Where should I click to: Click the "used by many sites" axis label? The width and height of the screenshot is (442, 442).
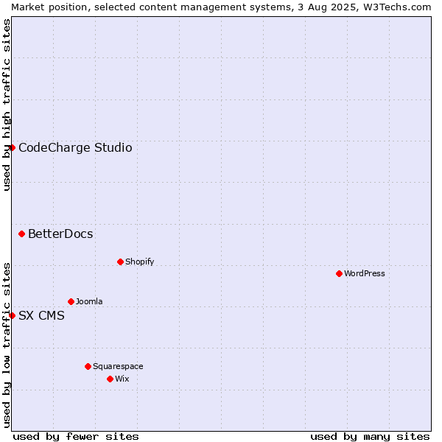coord(370,437)
